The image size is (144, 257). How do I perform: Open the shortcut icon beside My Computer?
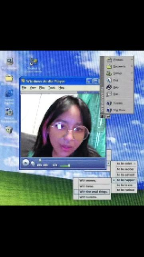click(x=34, y=61)
